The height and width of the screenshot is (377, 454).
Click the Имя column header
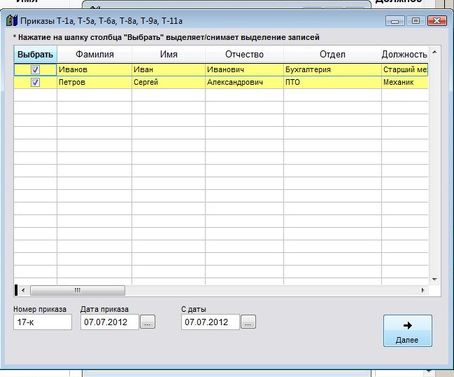point(169,55)
